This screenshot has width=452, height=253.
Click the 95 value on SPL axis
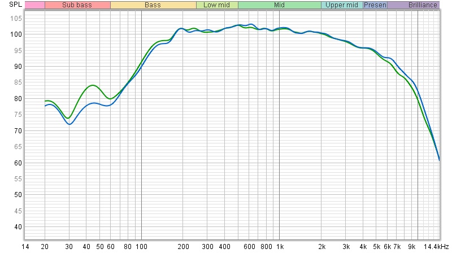click(x=18, y=51)
